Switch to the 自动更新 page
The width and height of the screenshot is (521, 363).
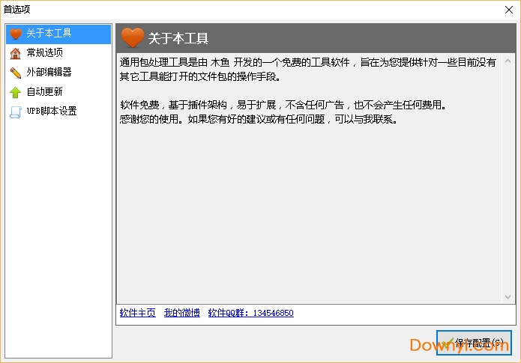tap(58, 92)
